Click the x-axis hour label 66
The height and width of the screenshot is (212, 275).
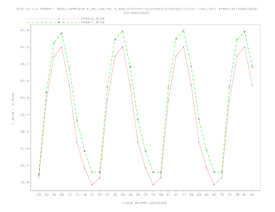pyautogui.click(x=207, y=195)
